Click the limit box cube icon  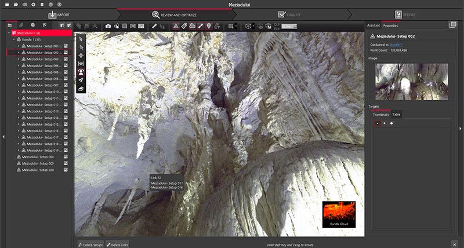pyautogui.click(x=248, y=26)
